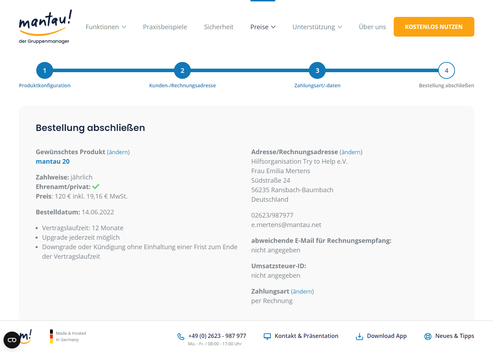Image resolution: width=493 pixels, height=352 pixels.
Task: Go to step 1 circle Produktkonfiguration
Action: 45,70
